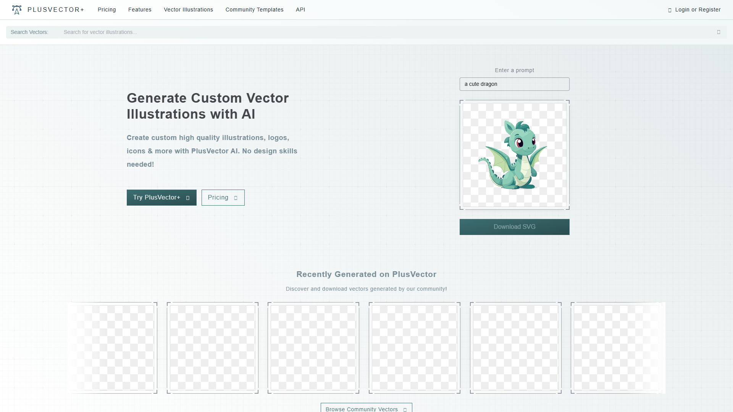The height and width of the screenshot is (412, 733).
Task: Select the cute dragon preview image
Action: click(x=515, y=155)
